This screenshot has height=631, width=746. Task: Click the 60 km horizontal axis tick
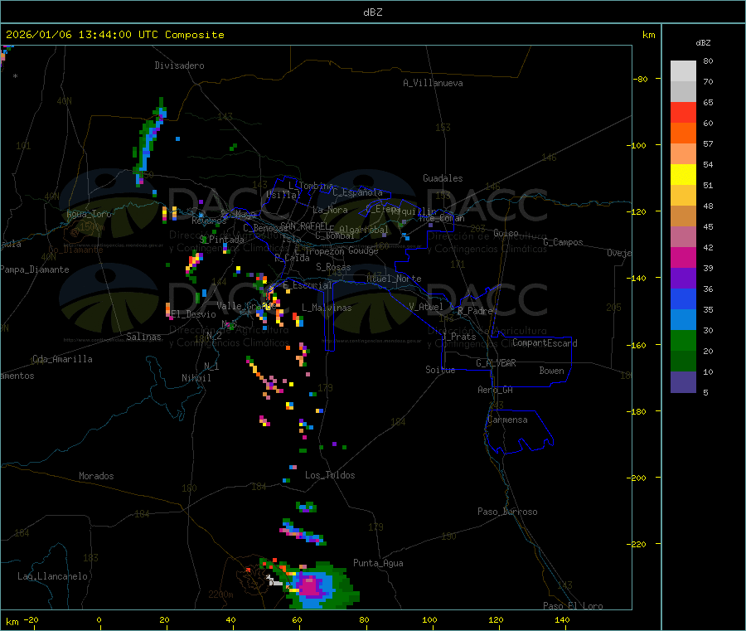click(297, 620)
